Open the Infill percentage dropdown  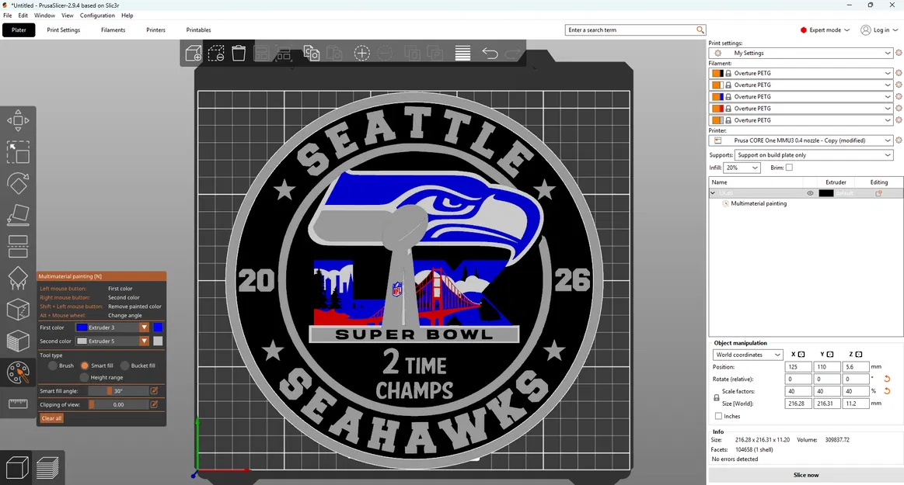742,167
